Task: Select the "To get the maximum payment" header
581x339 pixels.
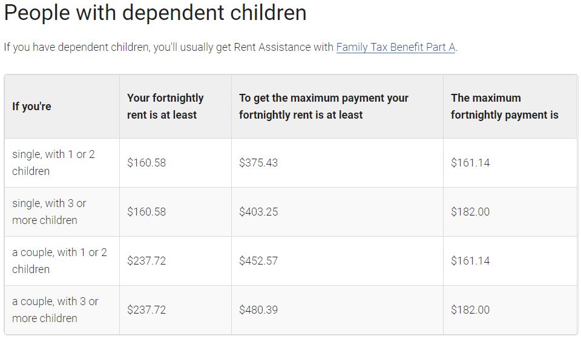Action: 324,107
